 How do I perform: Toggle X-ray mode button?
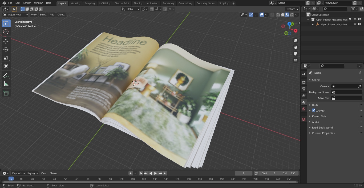point(272,15)
